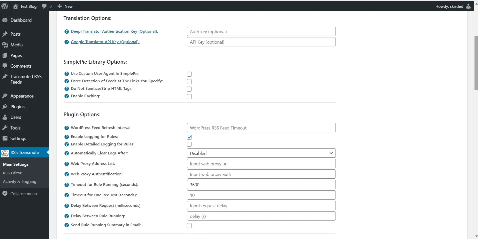Select the Comments sidebar icon
The image size is (478, 239).
[5, 66]
